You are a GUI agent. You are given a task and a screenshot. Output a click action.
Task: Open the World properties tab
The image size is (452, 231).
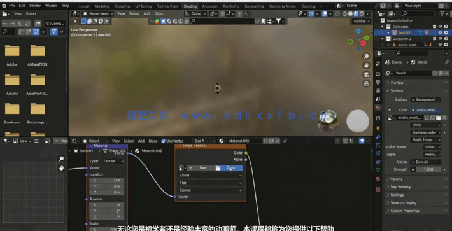click(378, 108)
